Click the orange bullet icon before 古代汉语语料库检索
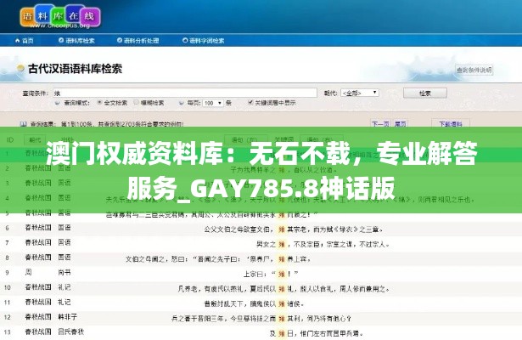 pyautogui.click(x=21, y=69)
